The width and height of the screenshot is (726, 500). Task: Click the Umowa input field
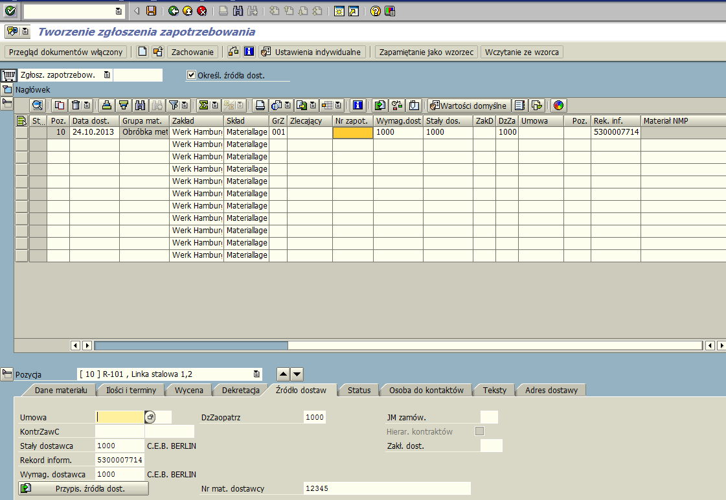[119, 417]
